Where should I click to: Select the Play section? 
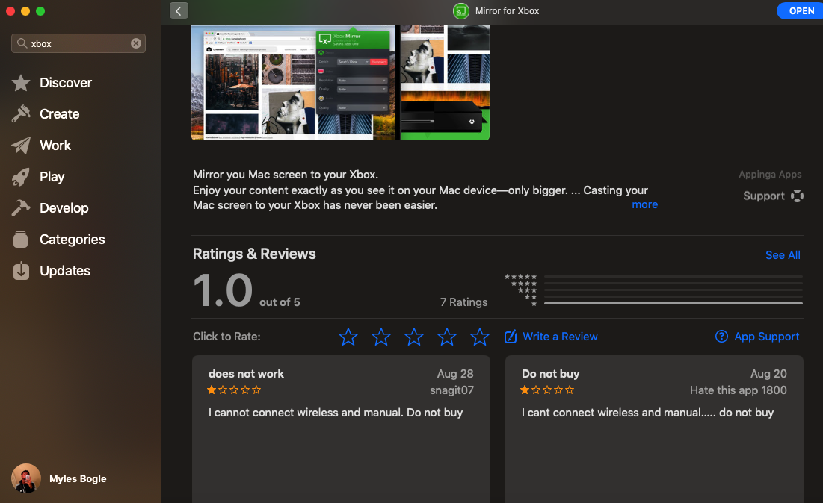click(x=52, y=177)
